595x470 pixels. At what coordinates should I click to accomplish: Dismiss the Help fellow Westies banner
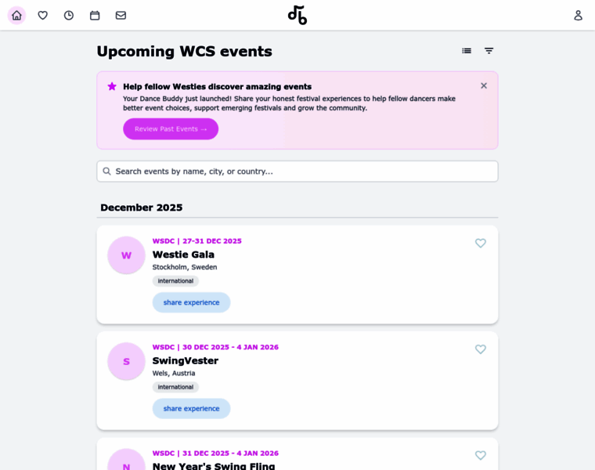484,85
